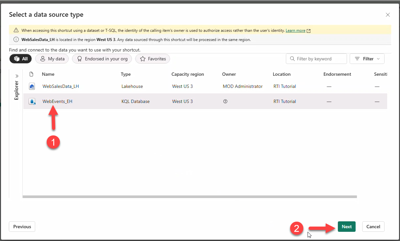
Task: Click the question mark owner icon for WebEvents_EH
Action: tap(225, 101)
